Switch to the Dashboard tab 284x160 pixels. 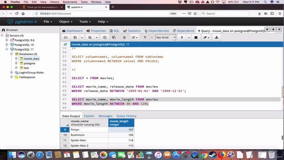click(x=72, y=31)
